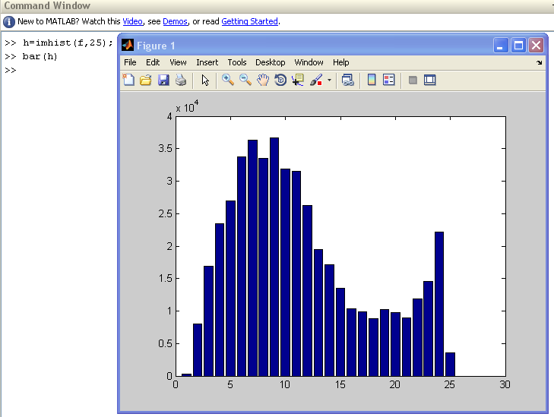This screenshot has height=417, width=554.
Task: Enable the Rotate 3D tool
Action: click(280, 80)
